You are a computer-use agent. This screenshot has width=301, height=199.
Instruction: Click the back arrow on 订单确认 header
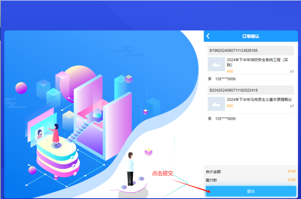208,36
